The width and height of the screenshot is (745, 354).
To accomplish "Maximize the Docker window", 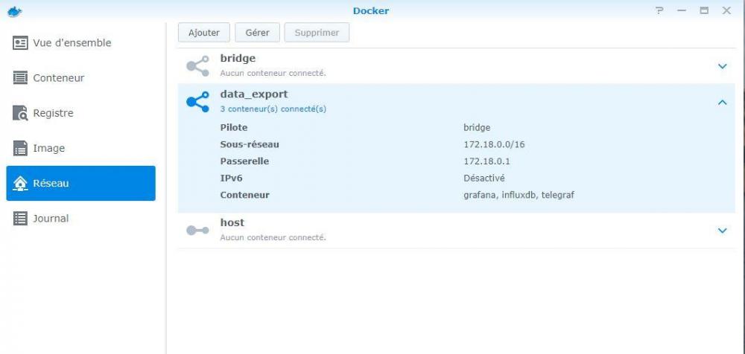I will tap(704, 10).
